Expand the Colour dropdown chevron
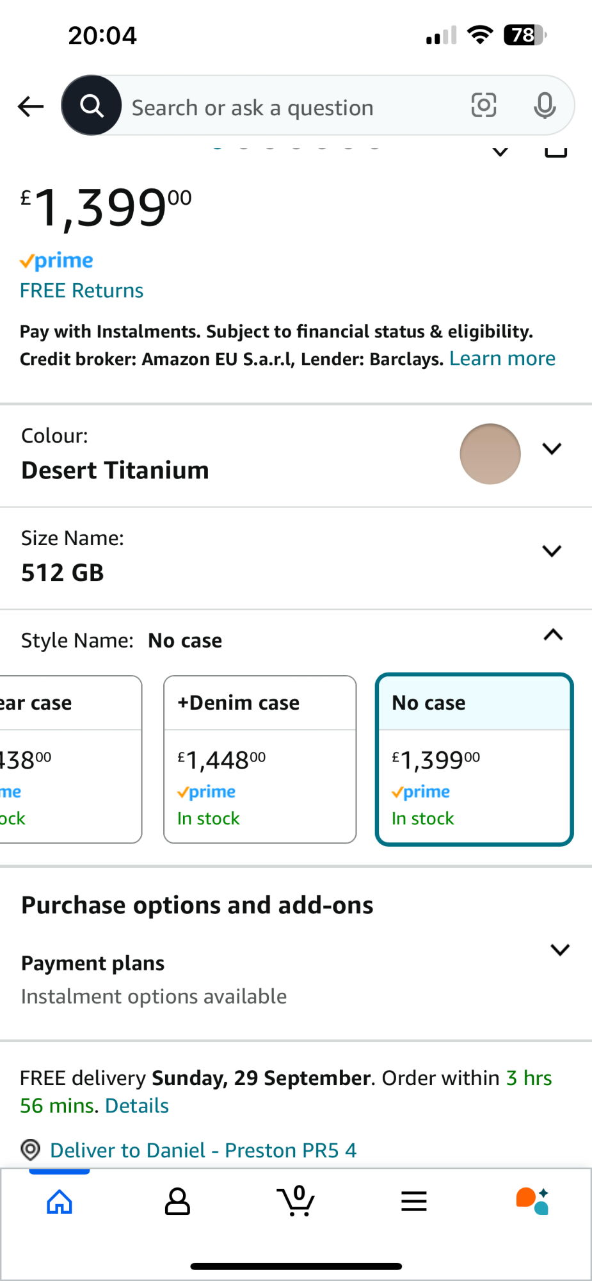592x1281 pixels. 552,448
